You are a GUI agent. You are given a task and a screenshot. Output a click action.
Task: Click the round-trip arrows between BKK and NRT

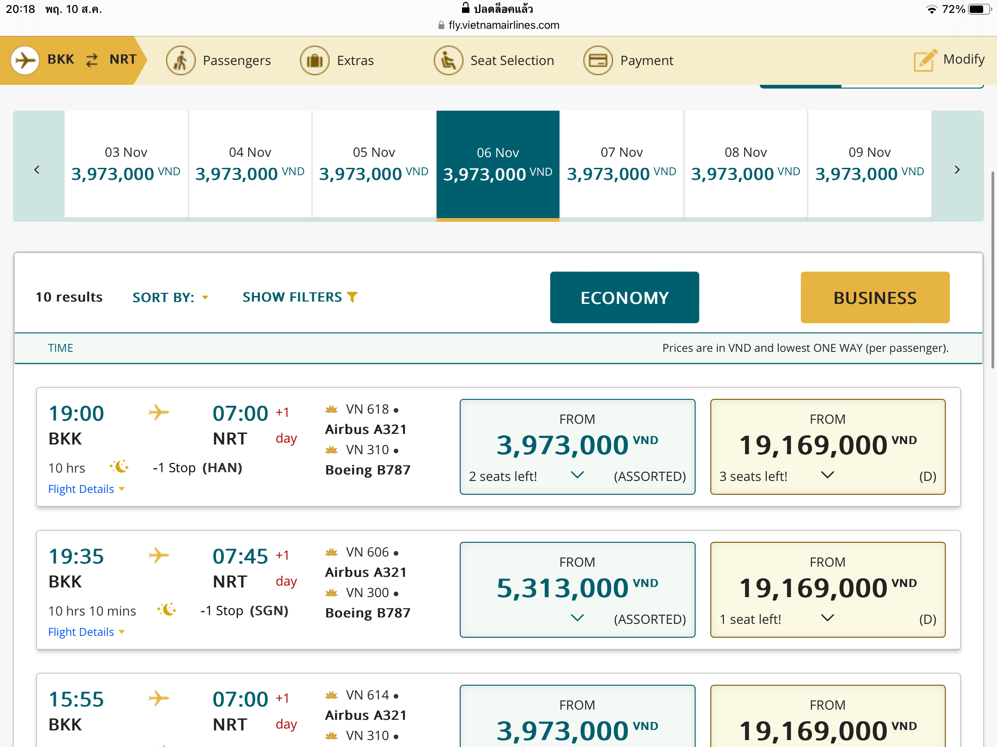92,60
